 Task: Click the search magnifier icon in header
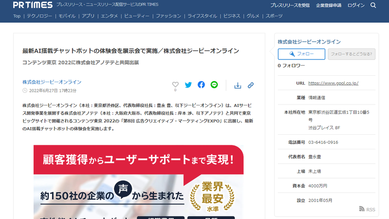(373, 5)
